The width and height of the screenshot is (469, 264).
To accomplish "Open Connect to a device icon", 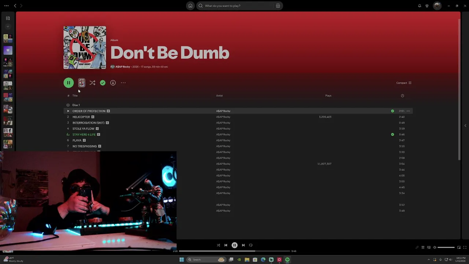I will (429, 247).
